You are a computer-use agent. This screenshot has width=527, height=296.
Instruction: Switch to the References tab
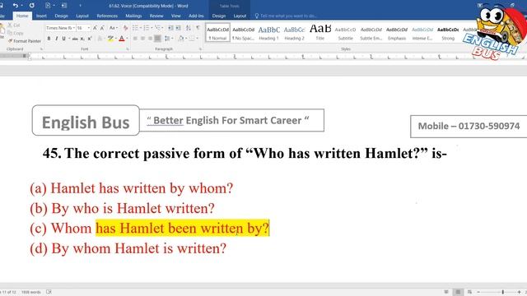[107, 16]
